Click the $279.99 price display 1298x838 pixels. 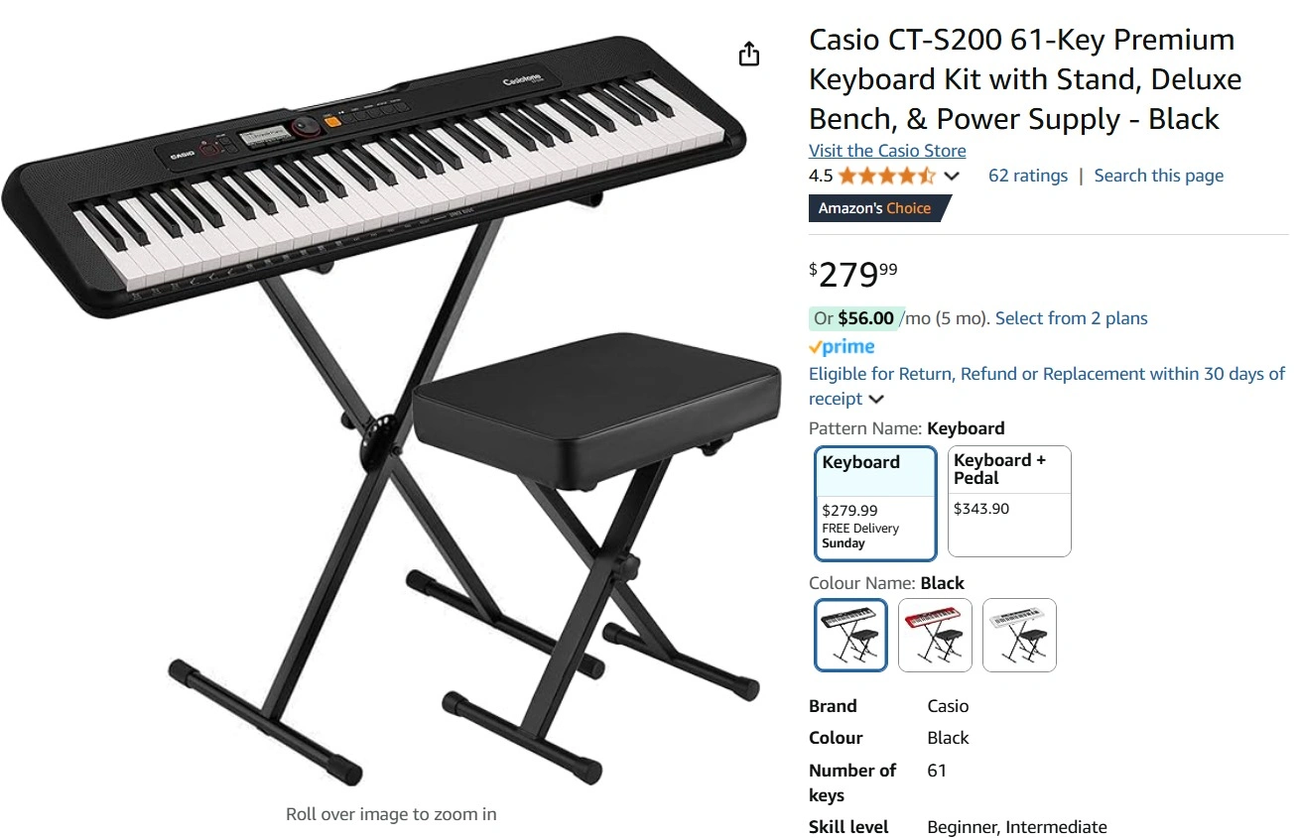click(x=853, y=274)
